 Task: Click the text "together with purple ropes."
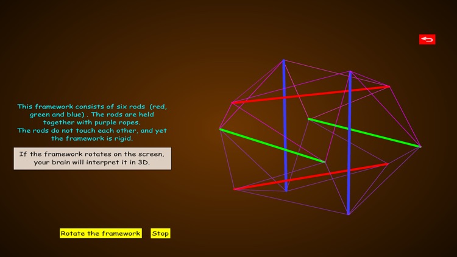(x=92, y=122)
